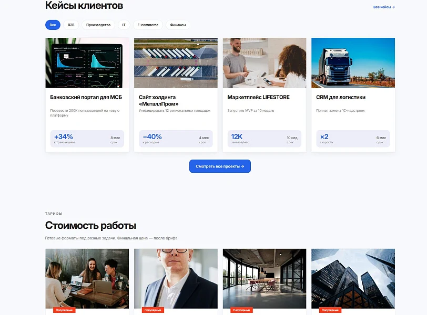The height and width of the screenshot is (315, 427).
Task: Click "Популярный" badge on office interior card
Action: tap(241, 310)
